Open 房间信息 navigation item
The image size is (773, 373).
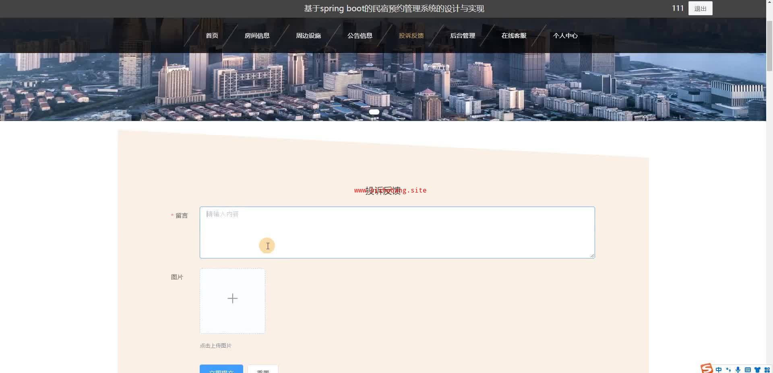[x=257, y=35]
